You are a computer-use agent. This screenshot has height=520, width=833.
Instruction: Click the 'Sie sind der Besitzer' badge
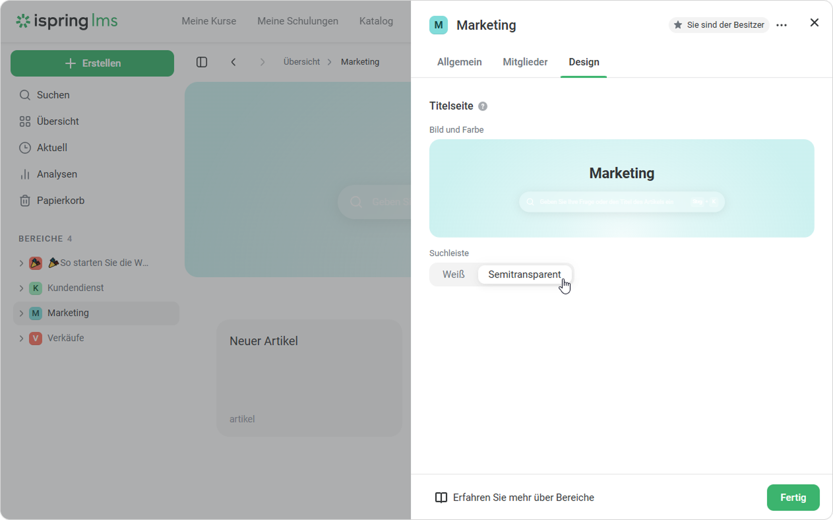(x=719, y=25)
